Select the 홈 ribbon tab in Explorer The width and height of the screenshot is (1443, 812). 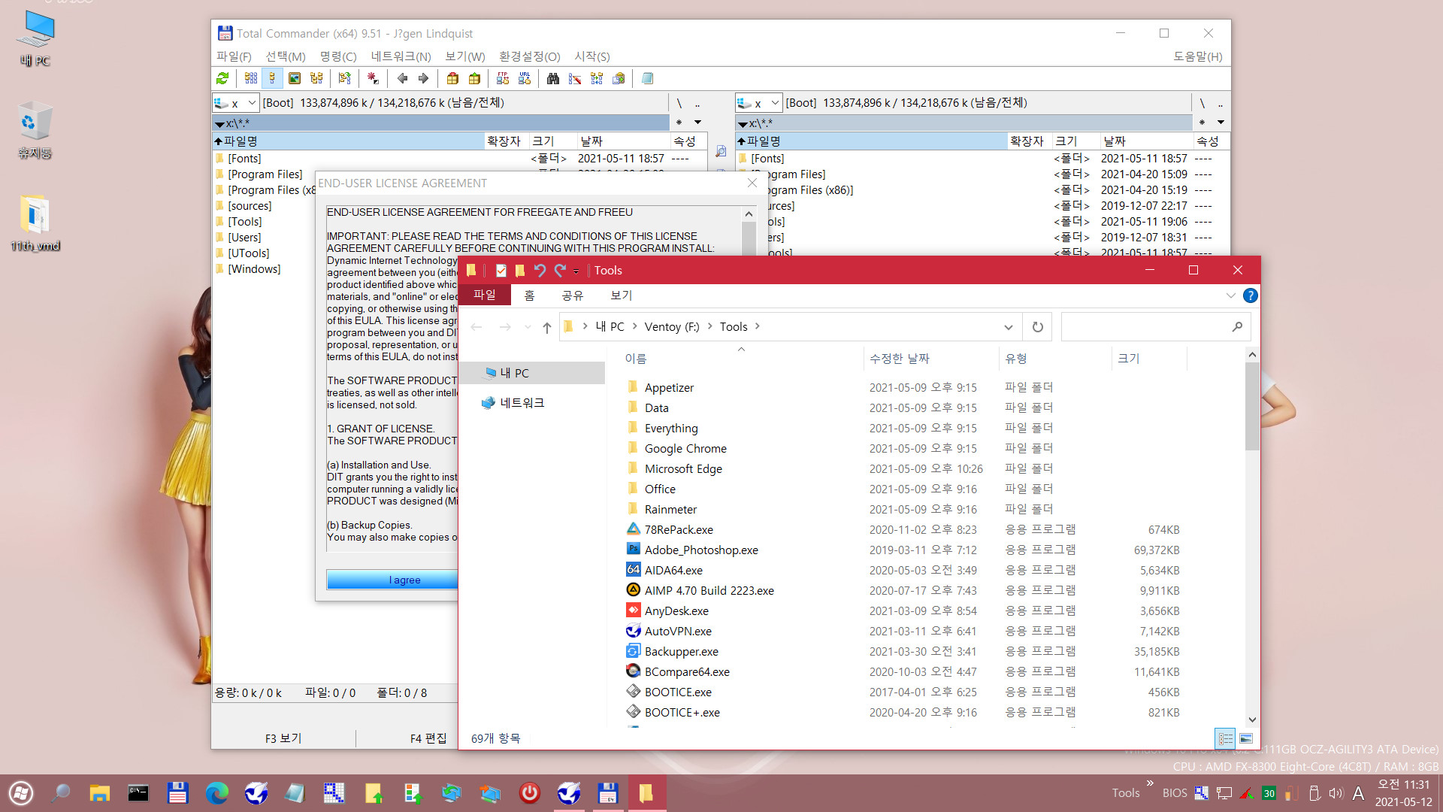(x=529, y=295)
